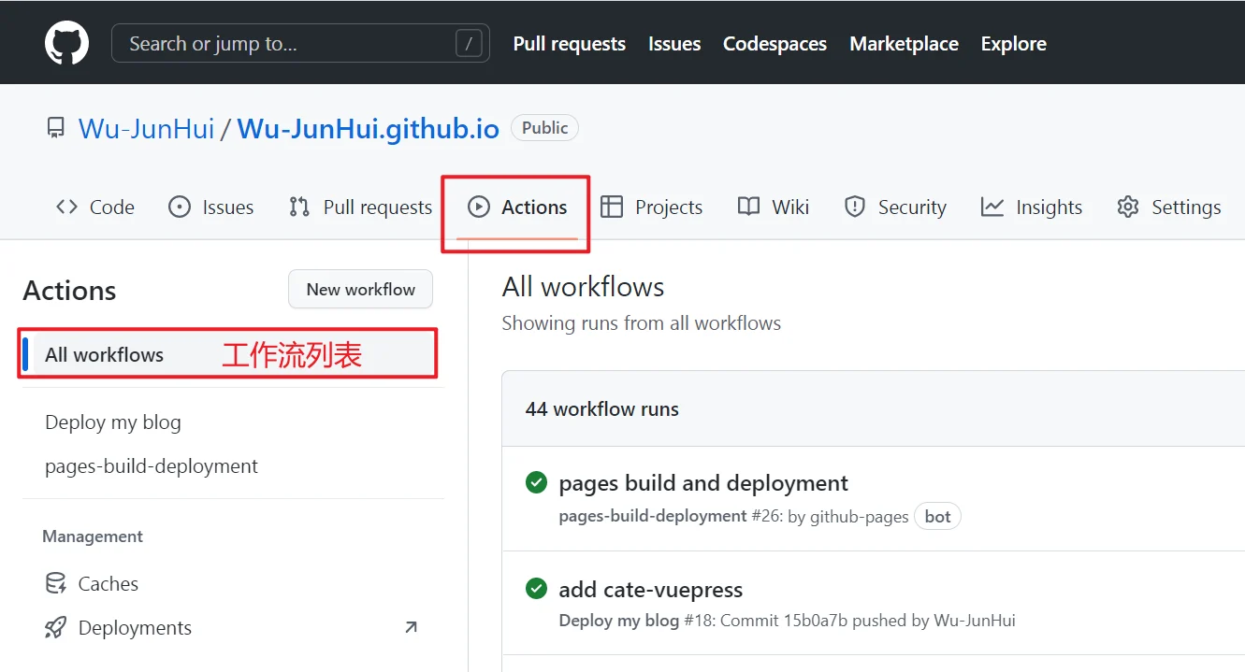1245x672 pixels.
Task: Click the Projects tab table icon
Action: click(x=612, y=207)
